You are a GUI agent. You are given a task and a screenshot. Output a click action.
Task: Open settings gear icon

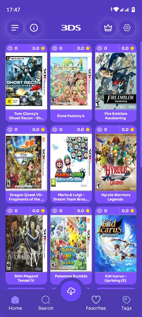pyautogui.click(x=127, y=28)
